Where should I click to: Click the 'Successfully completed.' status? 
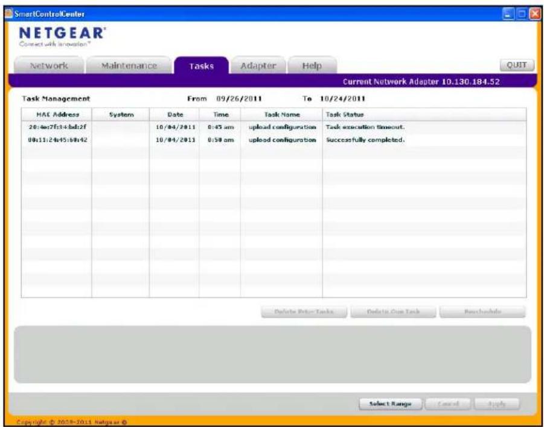(x=365, y=140)
